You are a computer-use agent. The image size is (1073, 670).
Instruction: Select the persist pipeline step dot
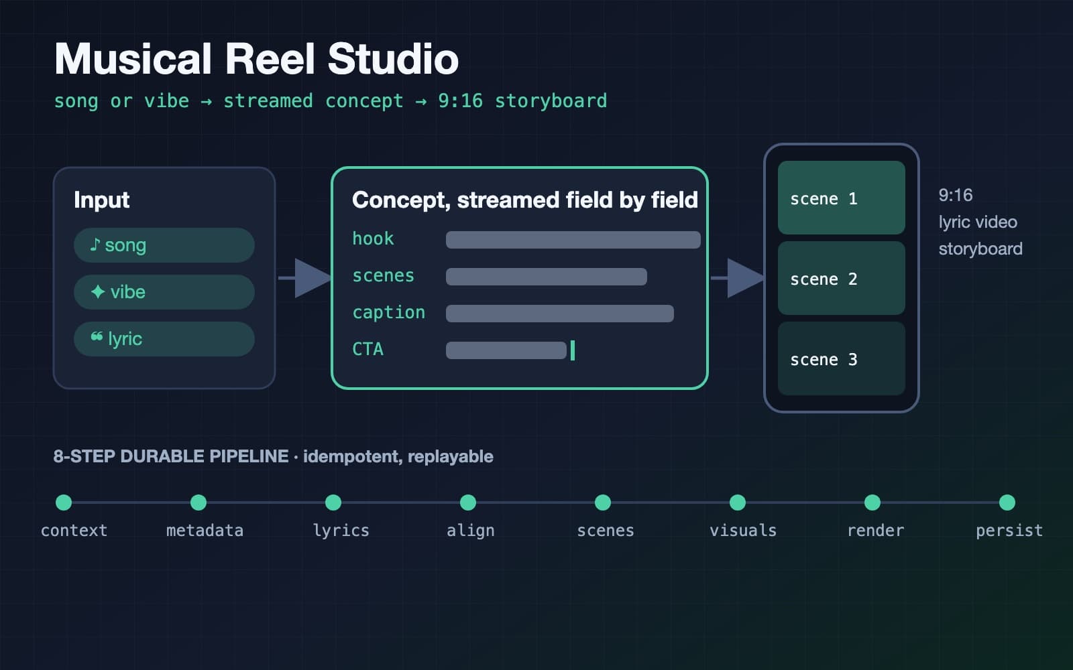tap(1007, 503)
